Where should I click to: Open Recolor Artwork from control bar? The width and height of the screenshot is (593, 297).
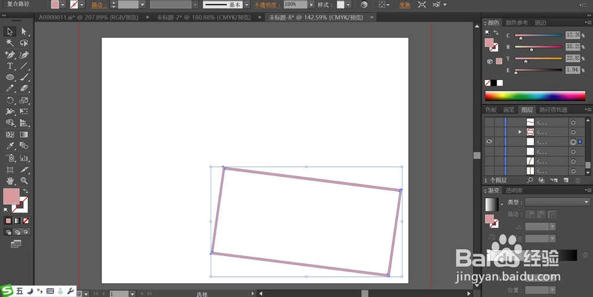364,5
